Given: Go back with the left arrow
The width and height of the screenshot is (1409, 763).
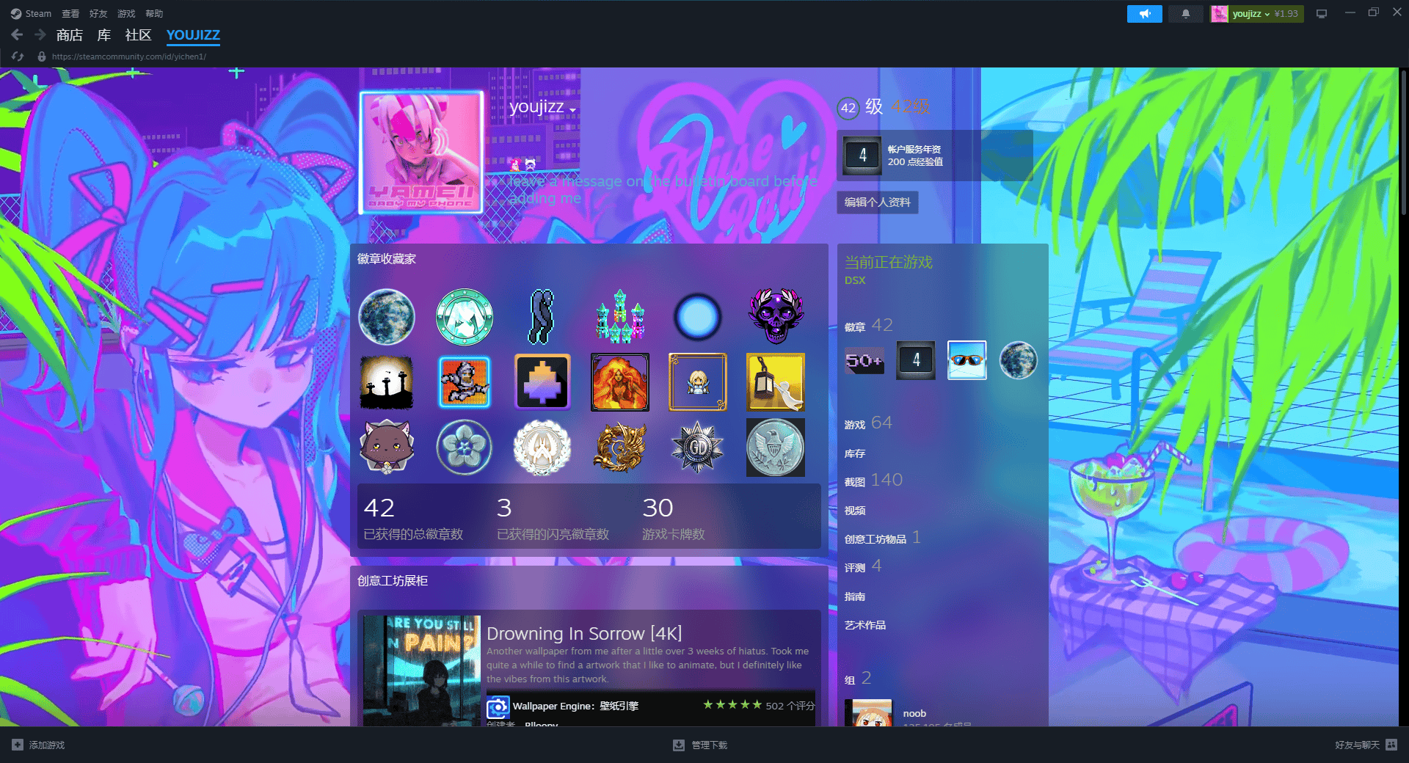Looking at the screenshot, I should click(x=17, y=34).
